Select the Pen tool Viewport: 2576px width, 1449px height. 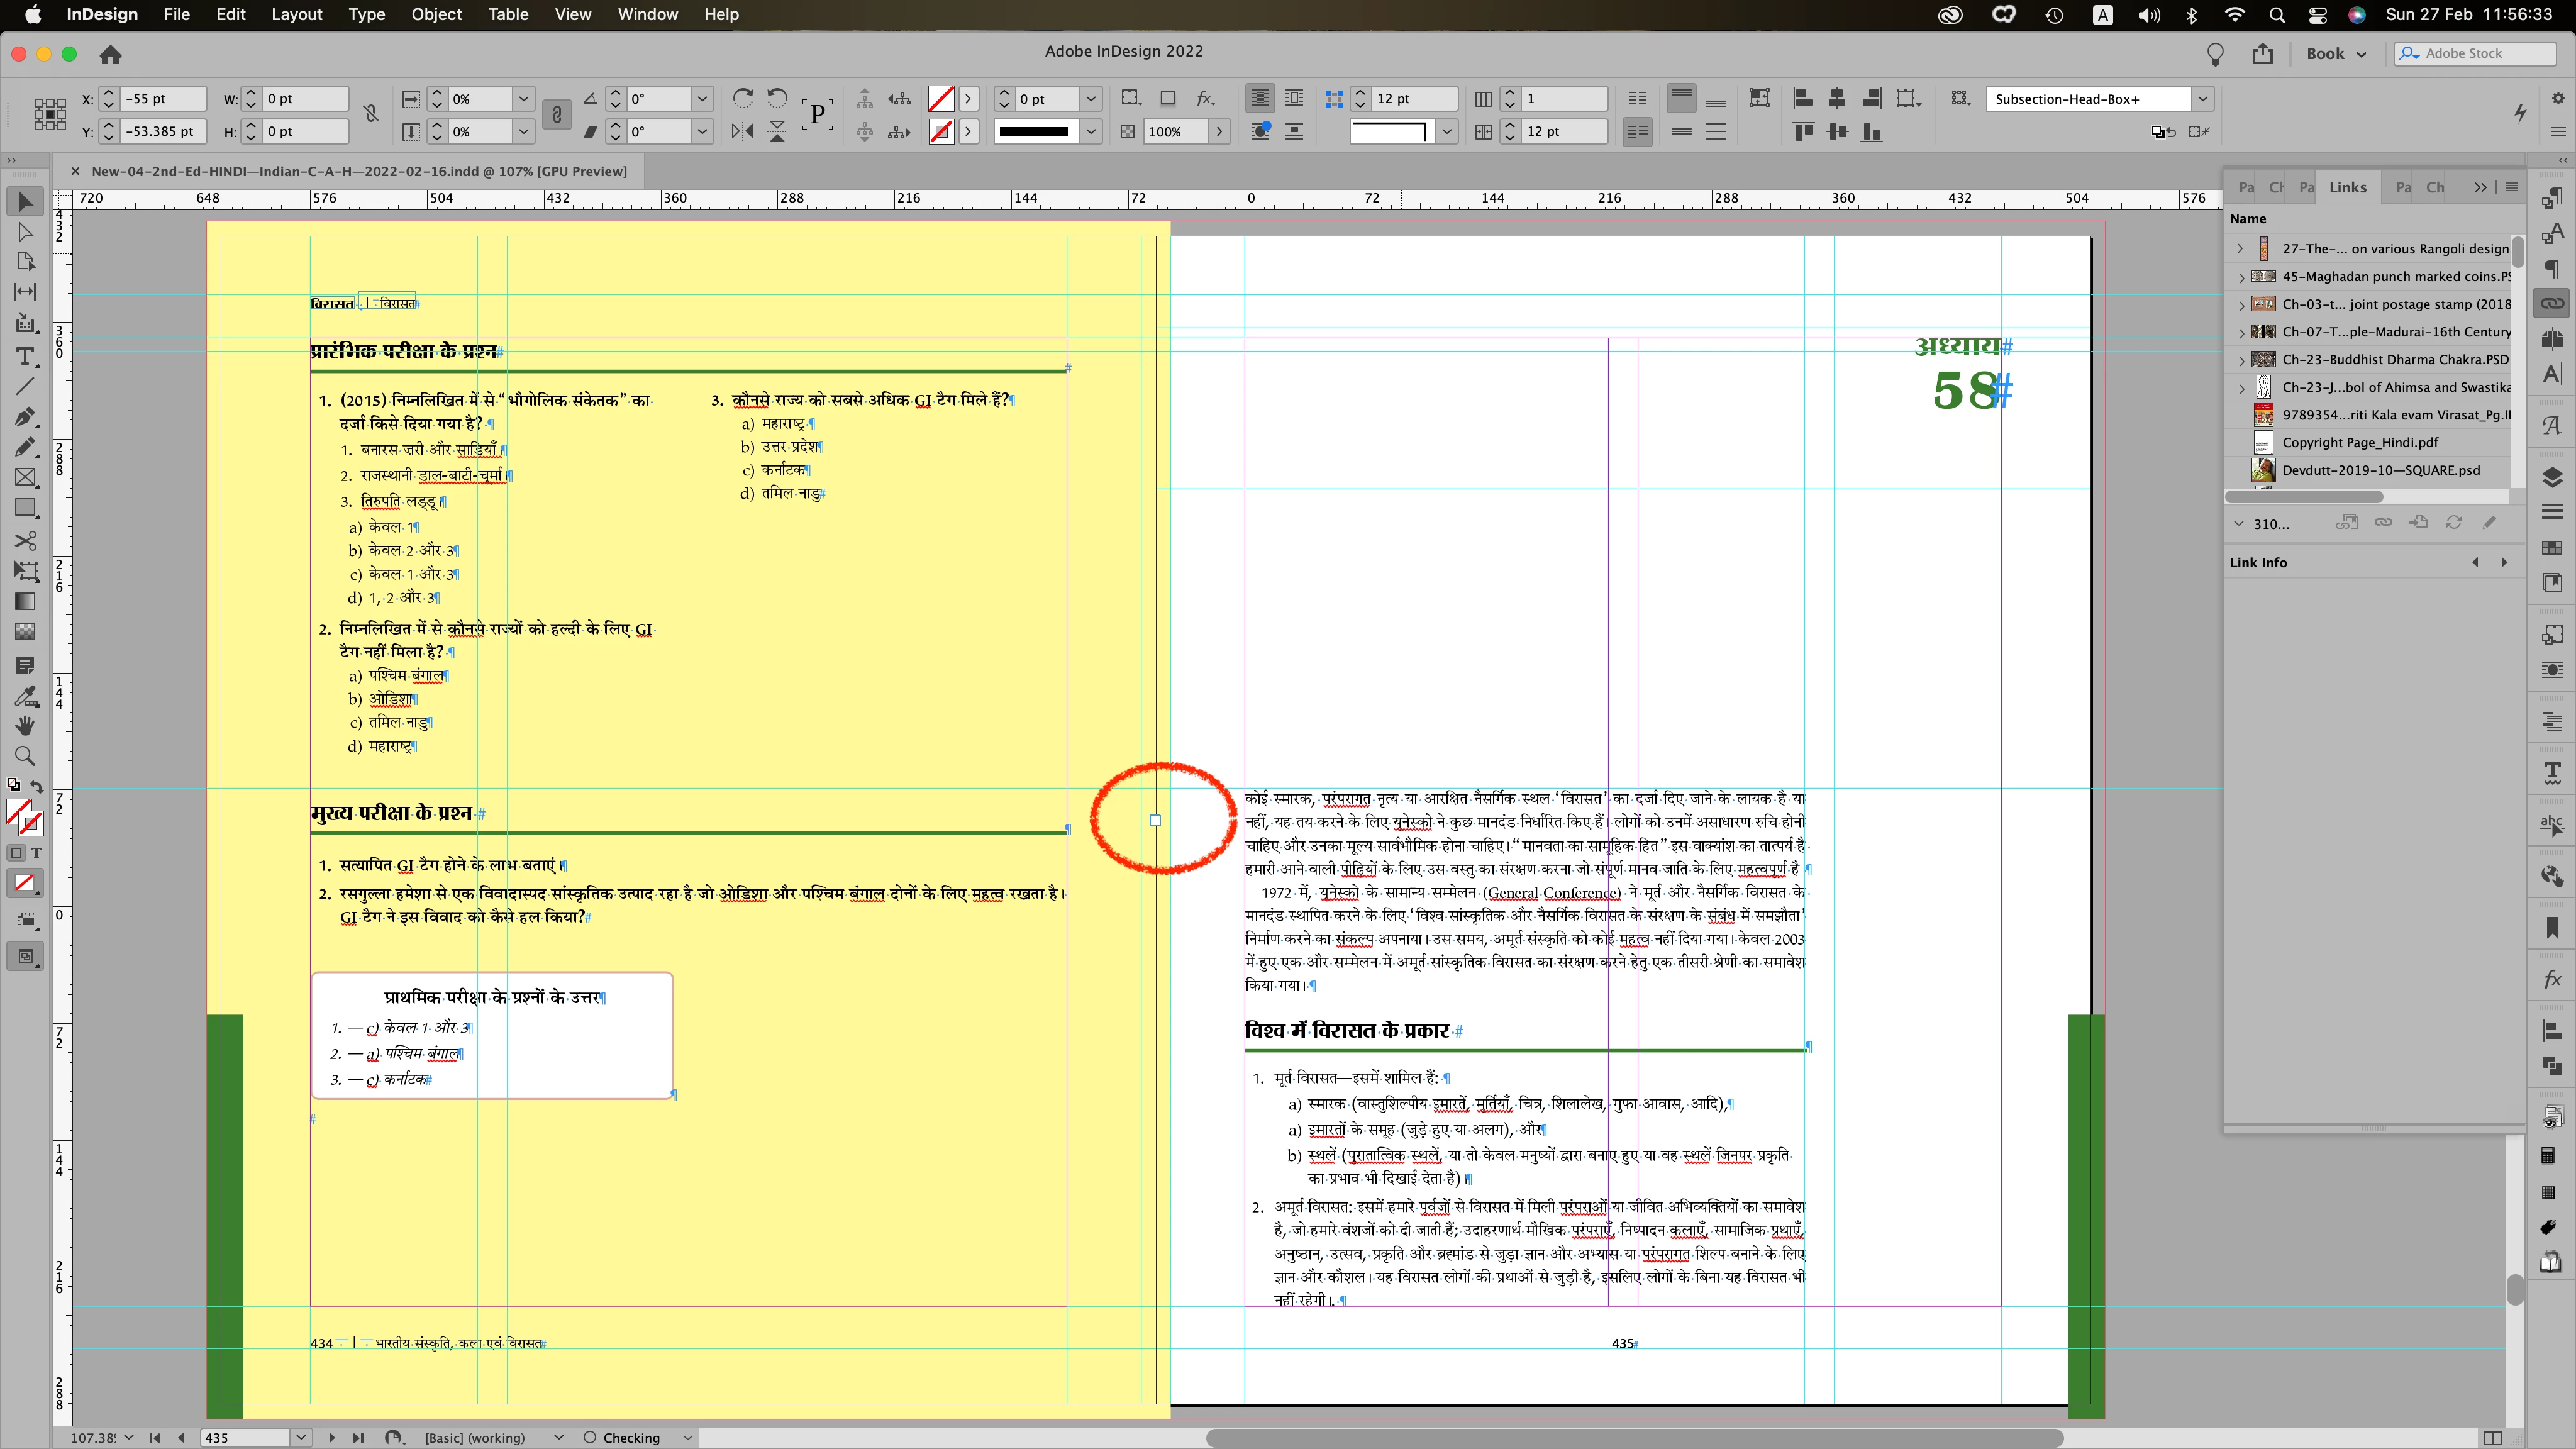[26, 416]
